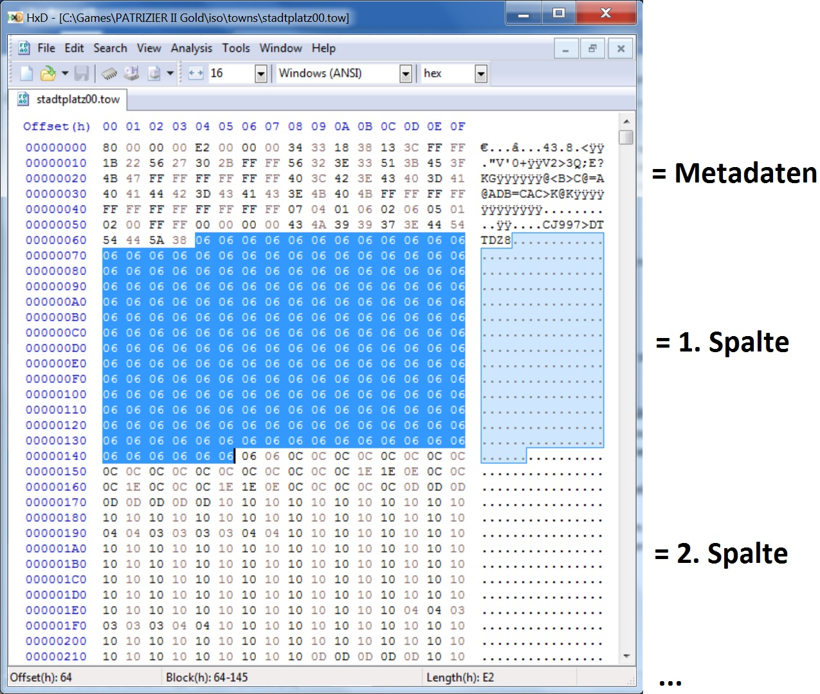Click the Offset(h): 64 status bar field

coord(84,677)
